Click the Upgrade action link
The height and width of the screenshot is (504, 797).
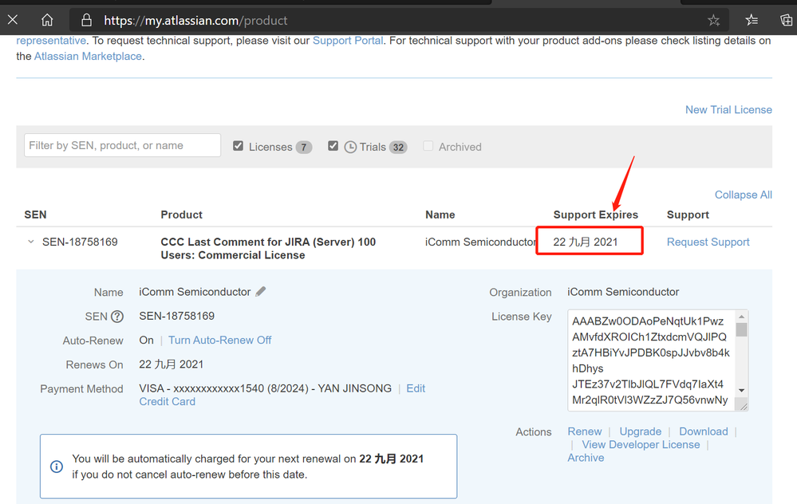click(641, 431)
